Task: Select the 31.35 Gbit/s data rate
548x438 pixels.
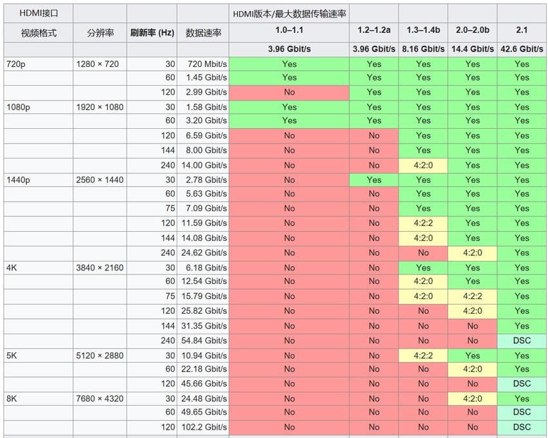Action: tap(203, 326)
